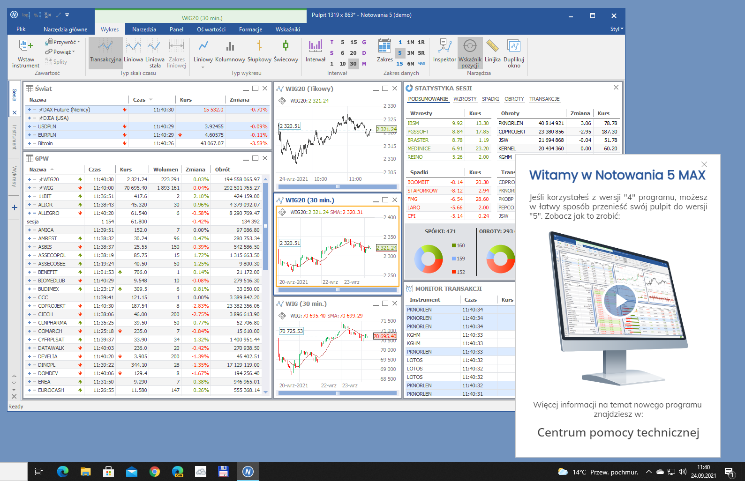Open Centrum pomocy technicznej link
This screenshot has height=481, width=745.
pos(618,432)
